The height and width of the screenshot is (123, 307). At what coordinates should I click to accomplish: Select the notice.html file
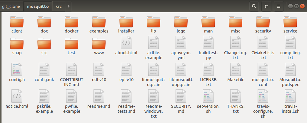click(x=17, y=96)
